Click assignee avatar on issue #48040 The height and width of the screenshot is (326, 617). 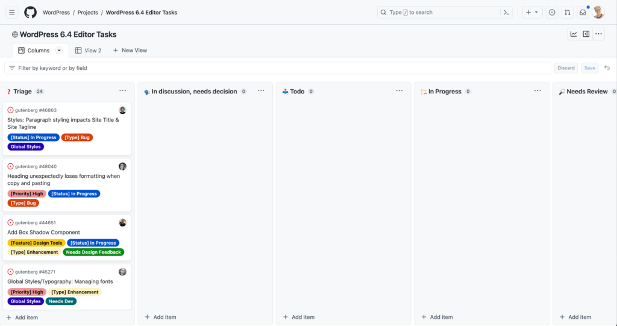(122, 166)
